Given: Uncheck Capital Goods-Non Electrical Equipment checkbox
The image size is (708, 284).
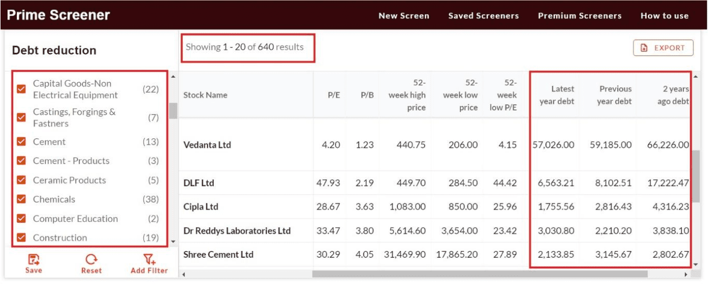Looking at the screenshot, I should 22,90.
